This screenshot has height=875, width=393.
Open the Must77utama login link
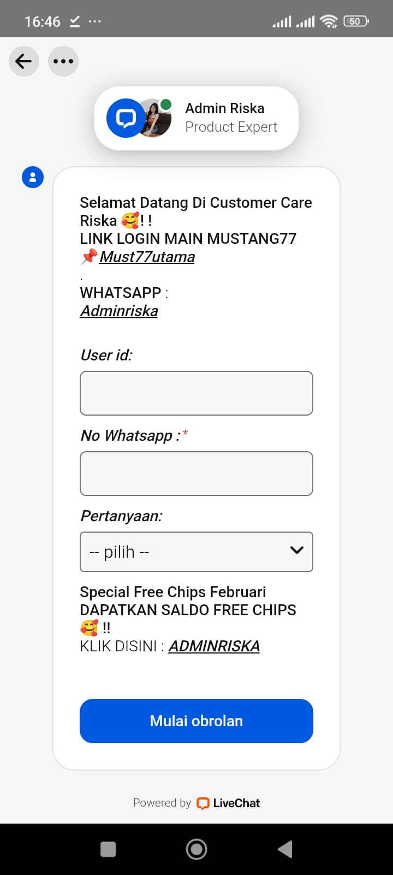click(x=146, y=256)
